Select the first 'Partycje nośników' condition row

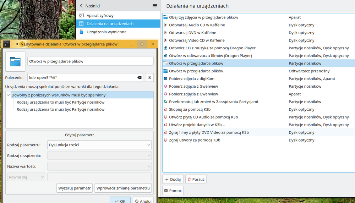60,102
